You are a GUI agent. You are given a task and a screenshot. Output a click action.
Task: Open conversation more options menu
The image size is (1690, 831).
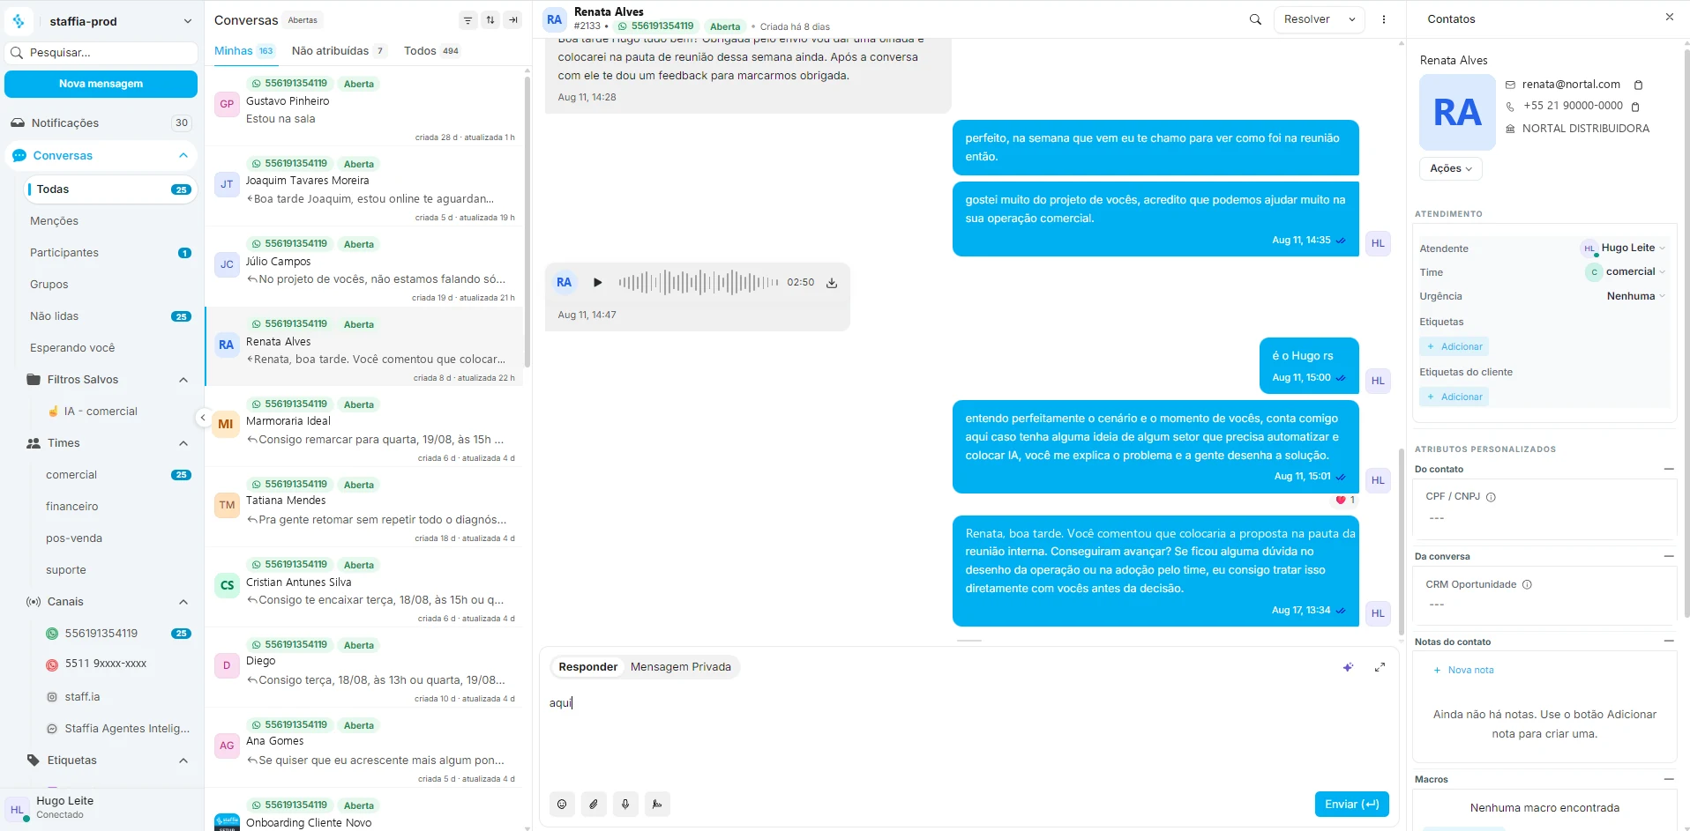1383,19
